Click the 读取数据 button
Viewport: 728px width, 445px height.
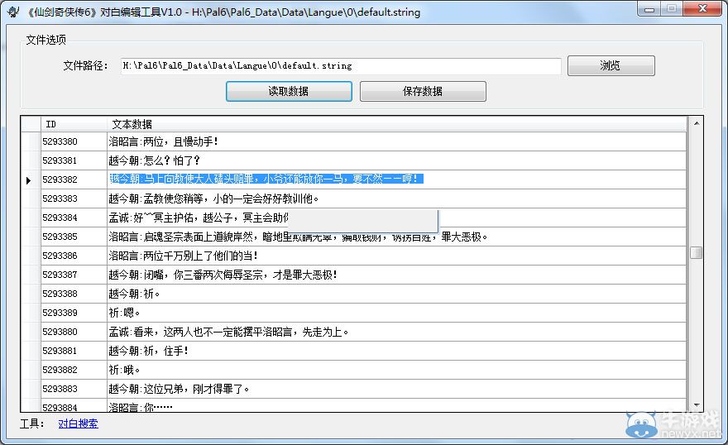pos(289,92)
